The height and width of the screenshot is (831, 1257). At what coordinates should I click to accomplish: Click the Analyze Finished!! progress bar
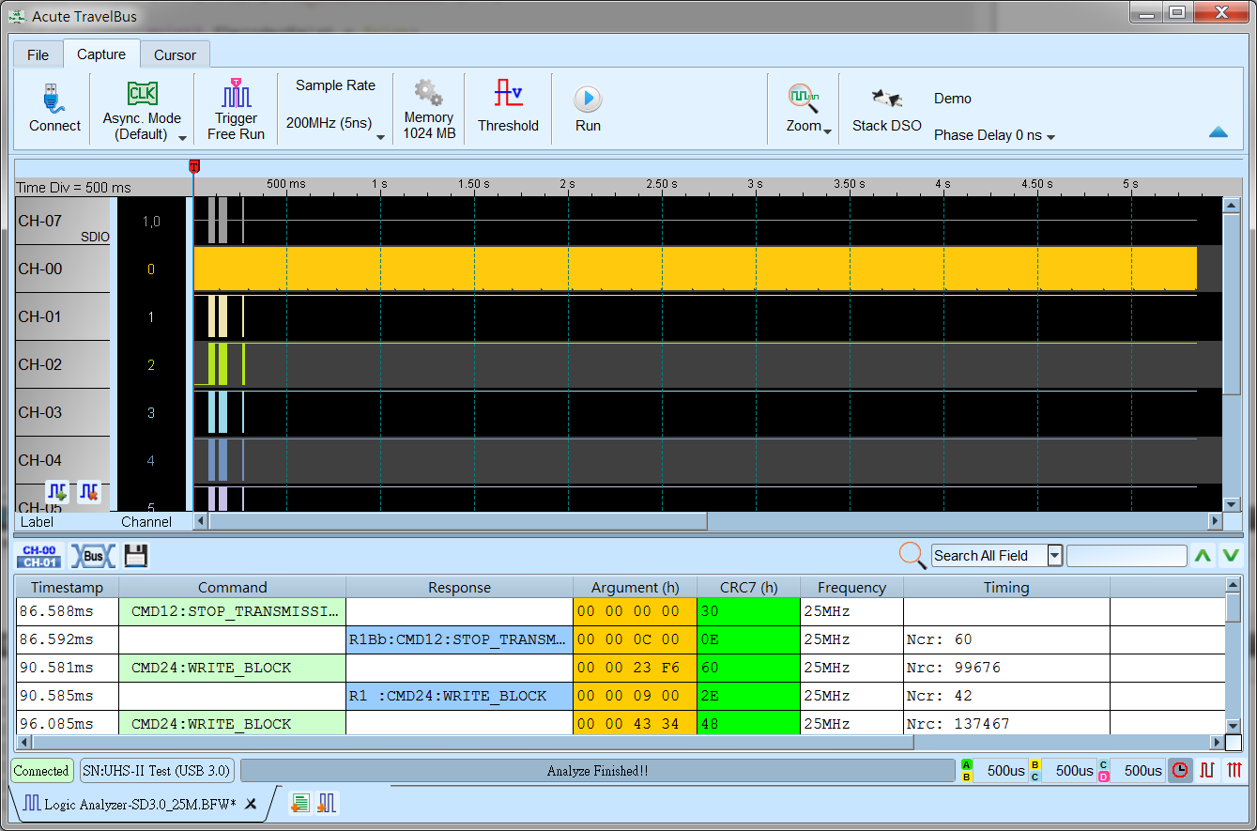[x=597, y=771]
